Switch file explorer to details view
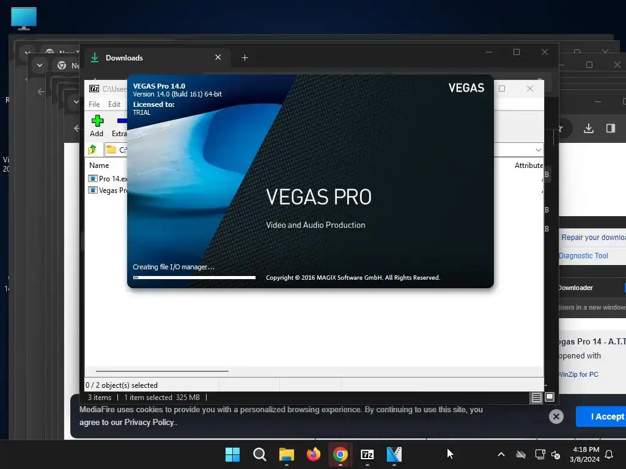The height and width of the screenshot is (469, 626). (537, 397)
